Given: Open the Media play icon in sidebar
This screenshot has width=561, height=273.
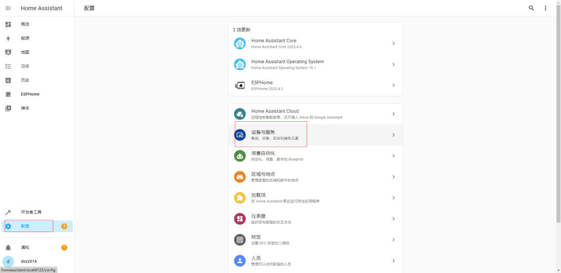Looking at the screenshot, I should click(x=8, y=108).
